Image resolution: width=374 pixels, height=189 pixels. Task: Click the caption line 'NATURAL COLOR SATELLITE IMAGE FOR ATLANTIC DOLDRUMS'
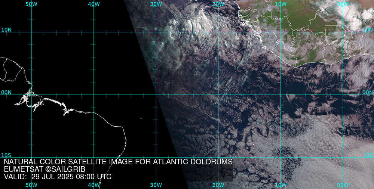click(118, 162)
